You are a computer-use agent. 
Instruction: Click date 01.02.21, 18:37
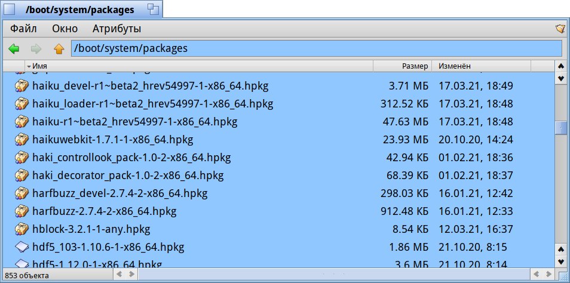(x=476, y=176)
